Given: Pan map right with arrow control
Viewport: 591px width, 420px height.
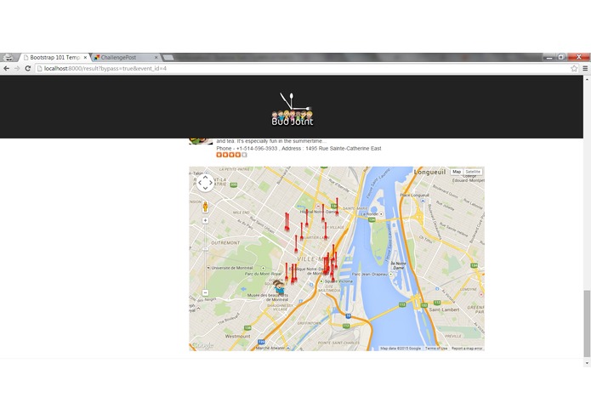Looking at the screenshot, I should click(211, 183).
